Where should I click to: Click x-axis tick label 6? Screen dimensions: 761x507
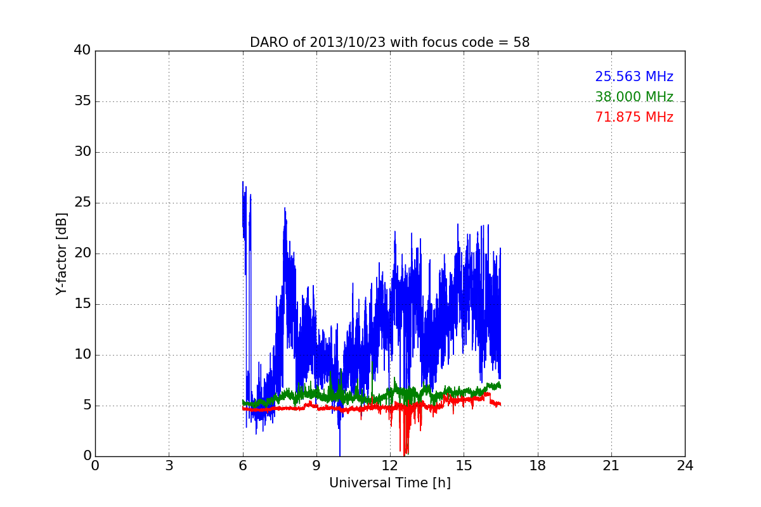pos(243,466)
